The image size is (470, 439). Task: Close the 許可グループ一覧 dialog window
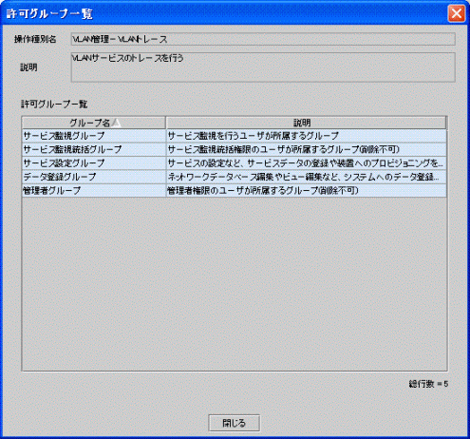(457, 13)
